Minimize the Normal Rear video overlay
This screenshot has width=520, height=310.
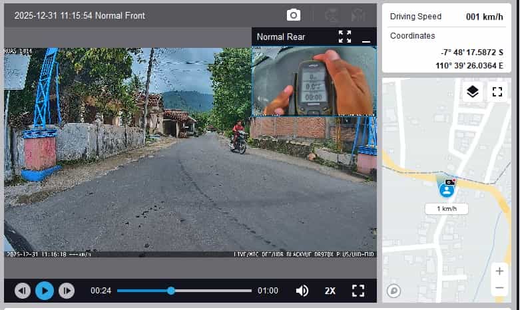tap(366, 38)
